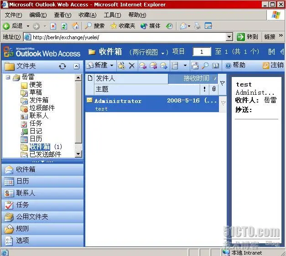Refresh the page using the IE refresh icon
Image resolution: width=286 pixels, height=256 pixels.
click(64, 26)
